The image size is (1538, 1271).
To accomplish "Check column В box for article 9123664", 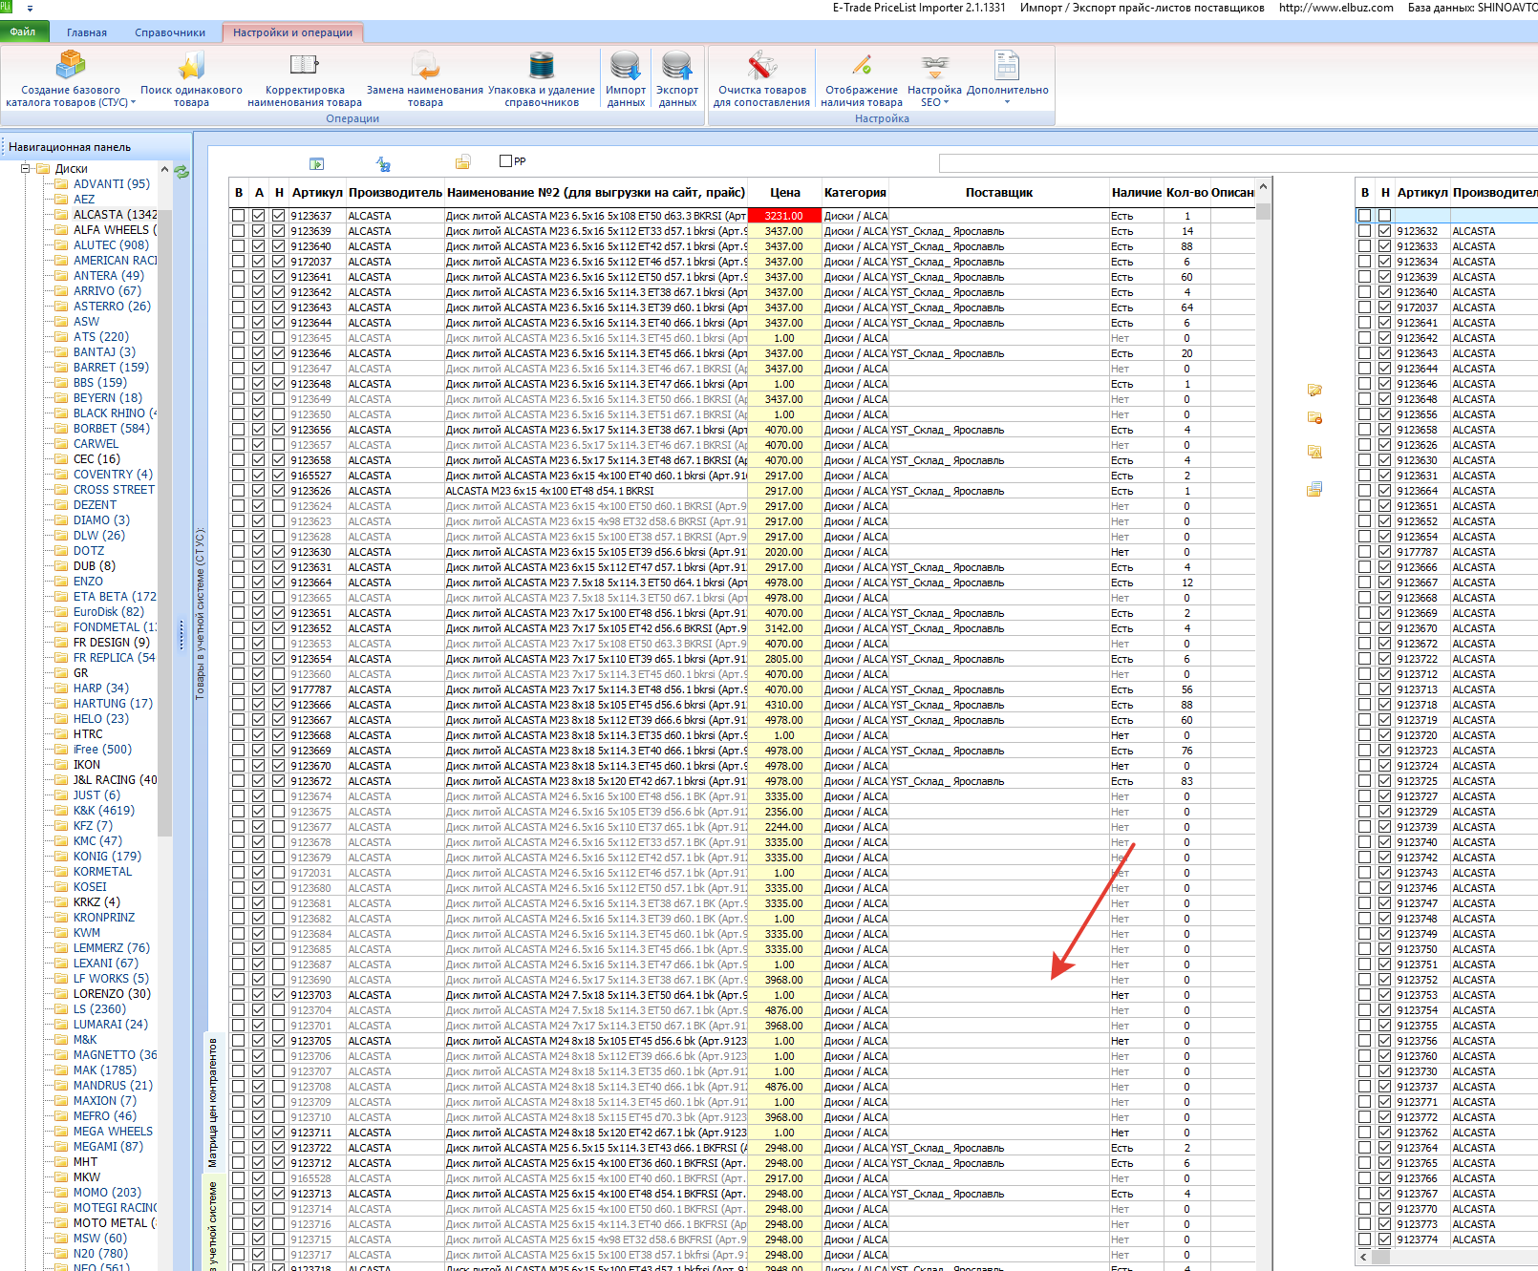I will coord(238,583).
